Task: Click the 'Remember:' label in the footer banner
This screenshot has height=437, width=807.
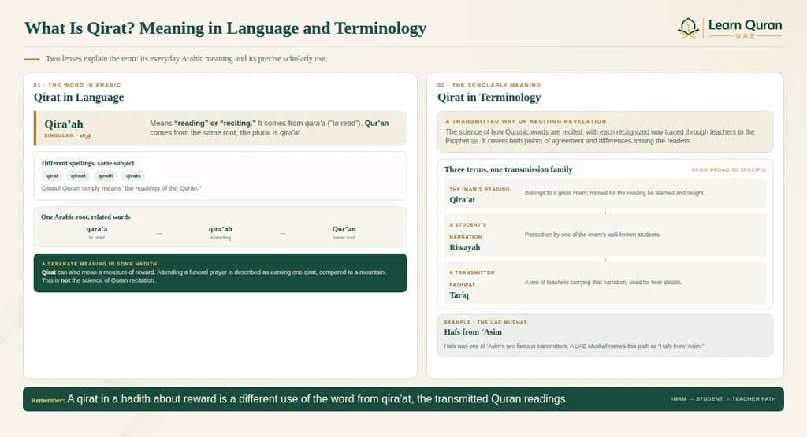Action: pos(48,400)
